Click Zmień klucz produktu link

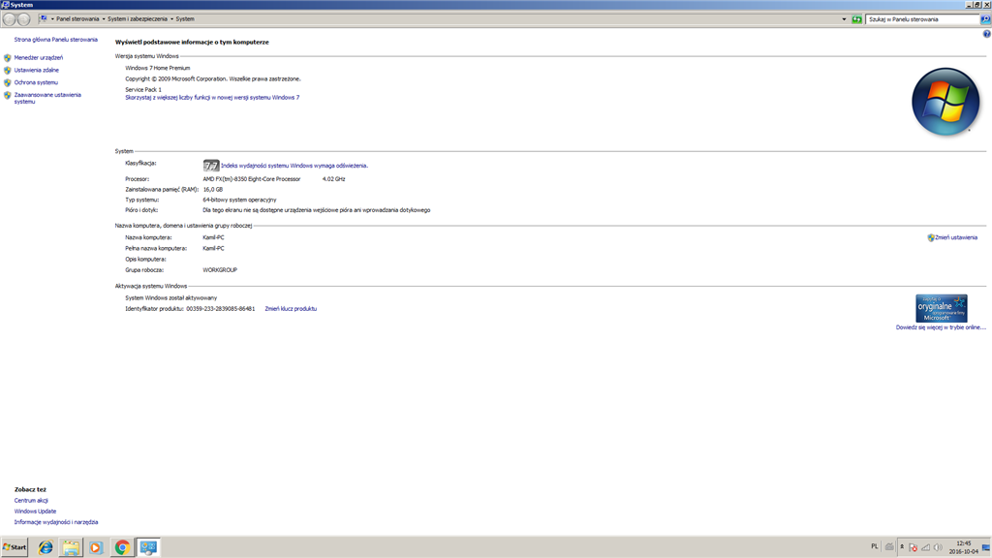tap(291, 309)
